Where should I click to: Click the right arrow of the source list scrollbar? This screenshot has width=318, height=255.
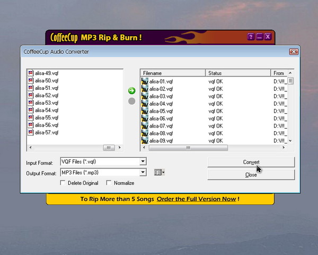tap(119, 148)
